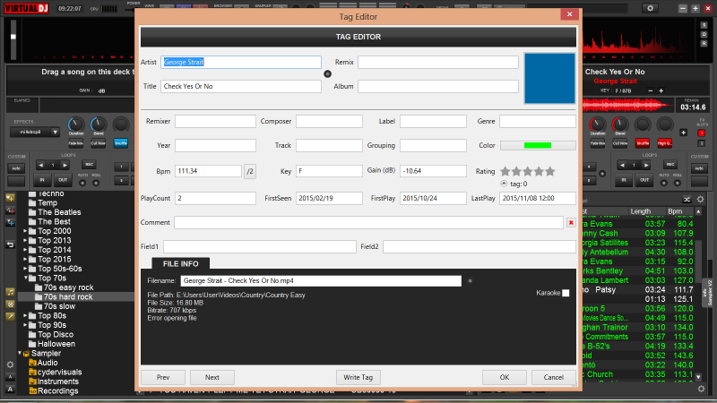Halve the BPM using the /2 button
Image resolution: width=717 pixels, height=403 pixels.
point(250,171)
